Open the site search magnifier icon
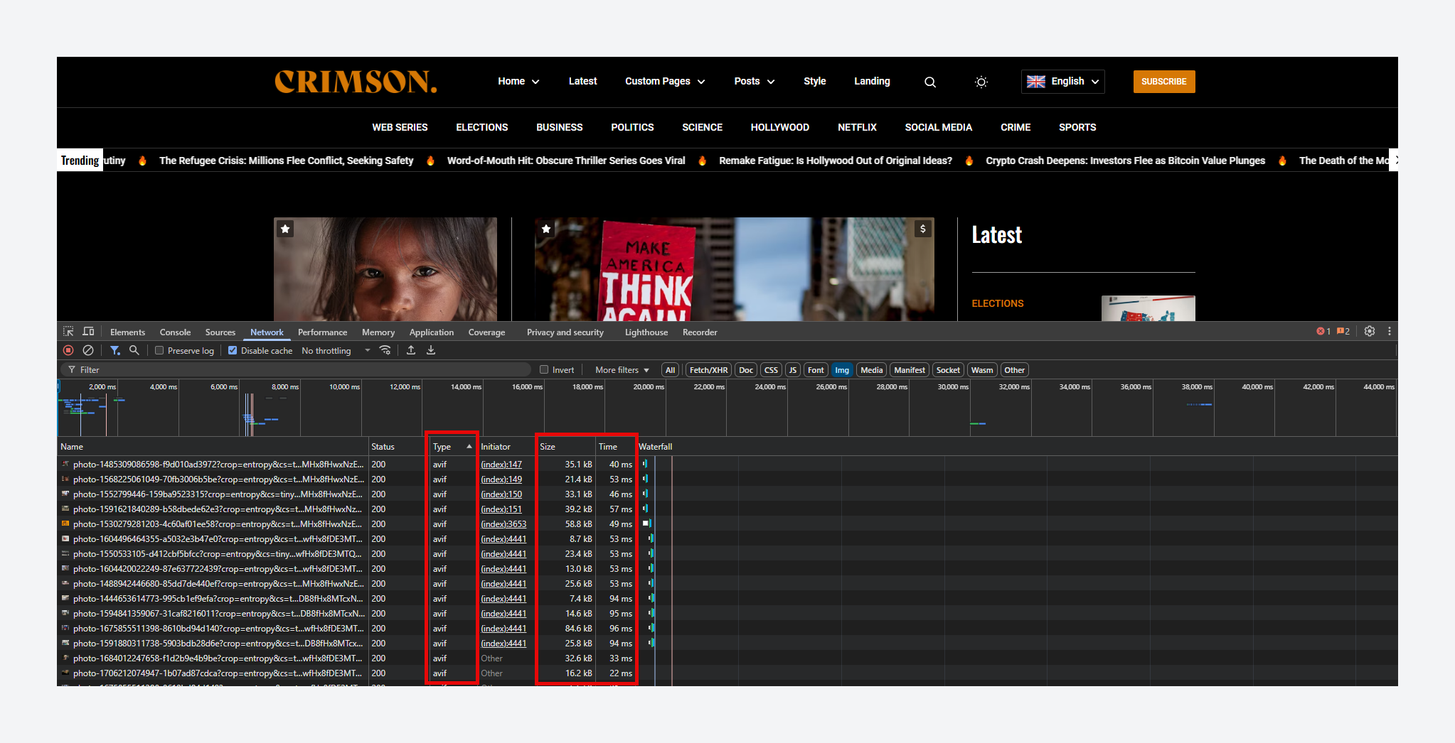1455x743 pixels. [930, 82]
